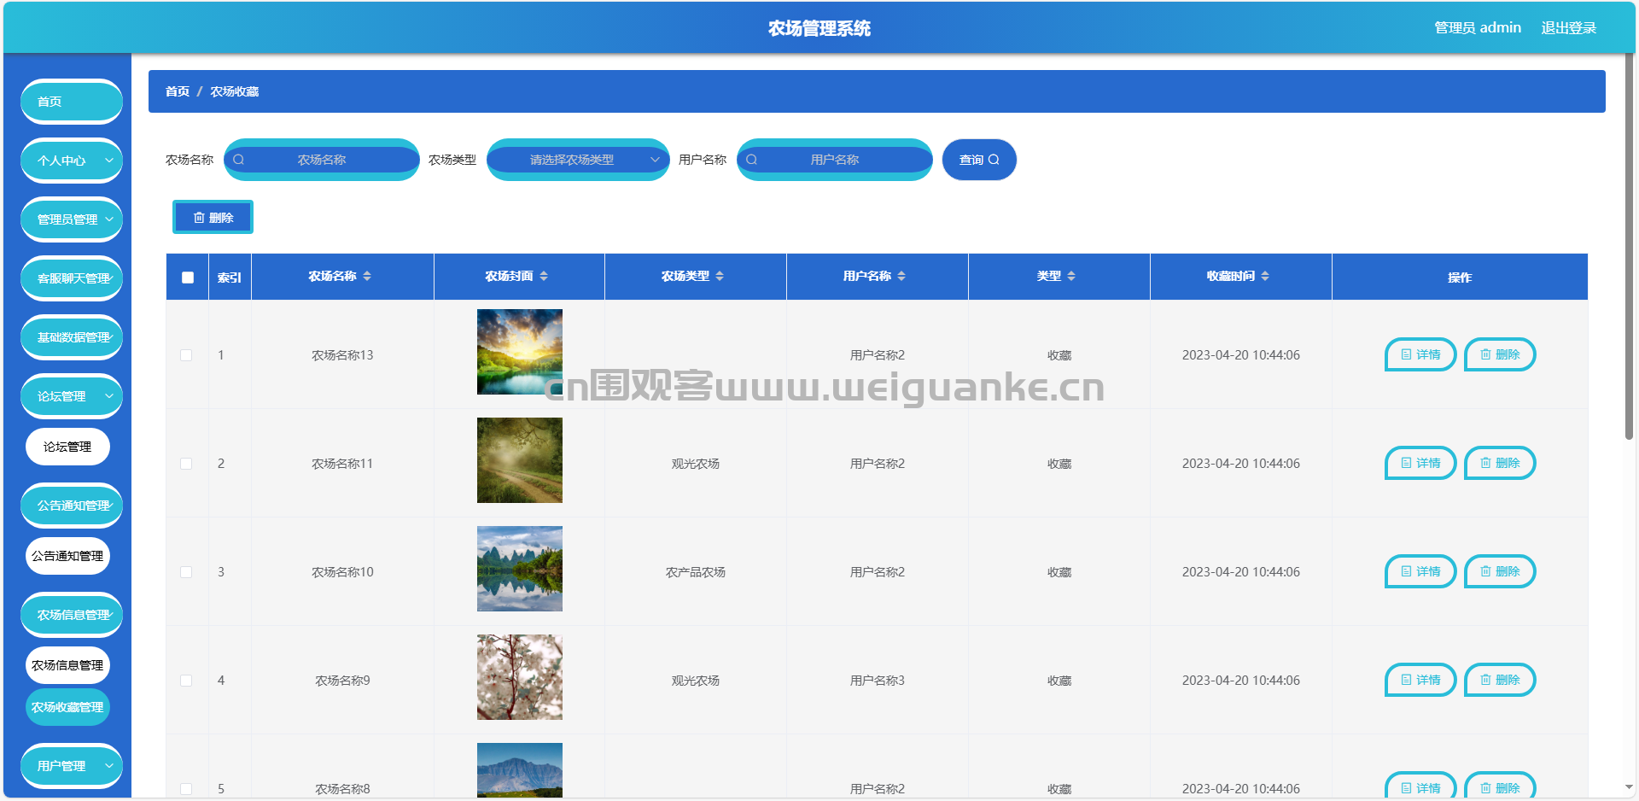Open details for 农场名称11
Screen dimensions: 1639x801
click(x=1420, y=463)
